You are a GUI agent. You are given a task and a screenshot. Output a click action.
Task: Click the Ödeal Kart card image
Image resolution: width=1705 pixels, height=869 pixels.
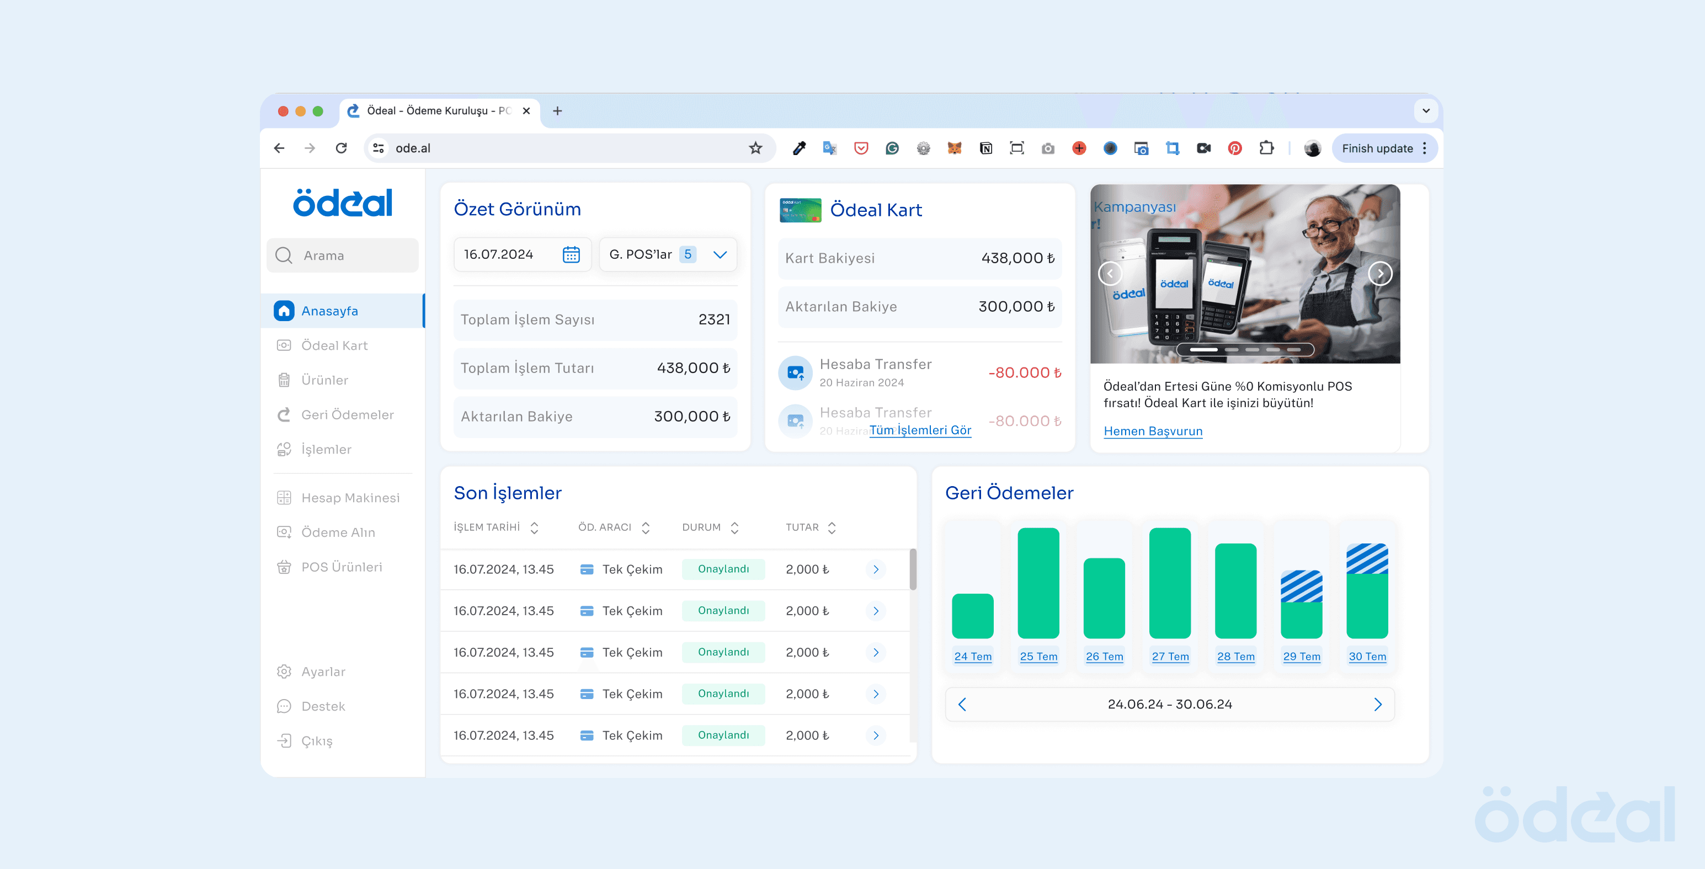click(x=800, y=210)
